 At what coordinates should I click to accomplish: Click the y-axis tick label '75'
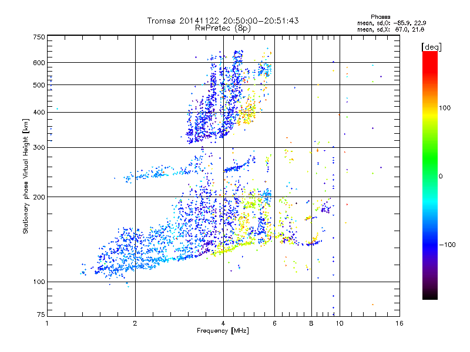tap(41, 314)
